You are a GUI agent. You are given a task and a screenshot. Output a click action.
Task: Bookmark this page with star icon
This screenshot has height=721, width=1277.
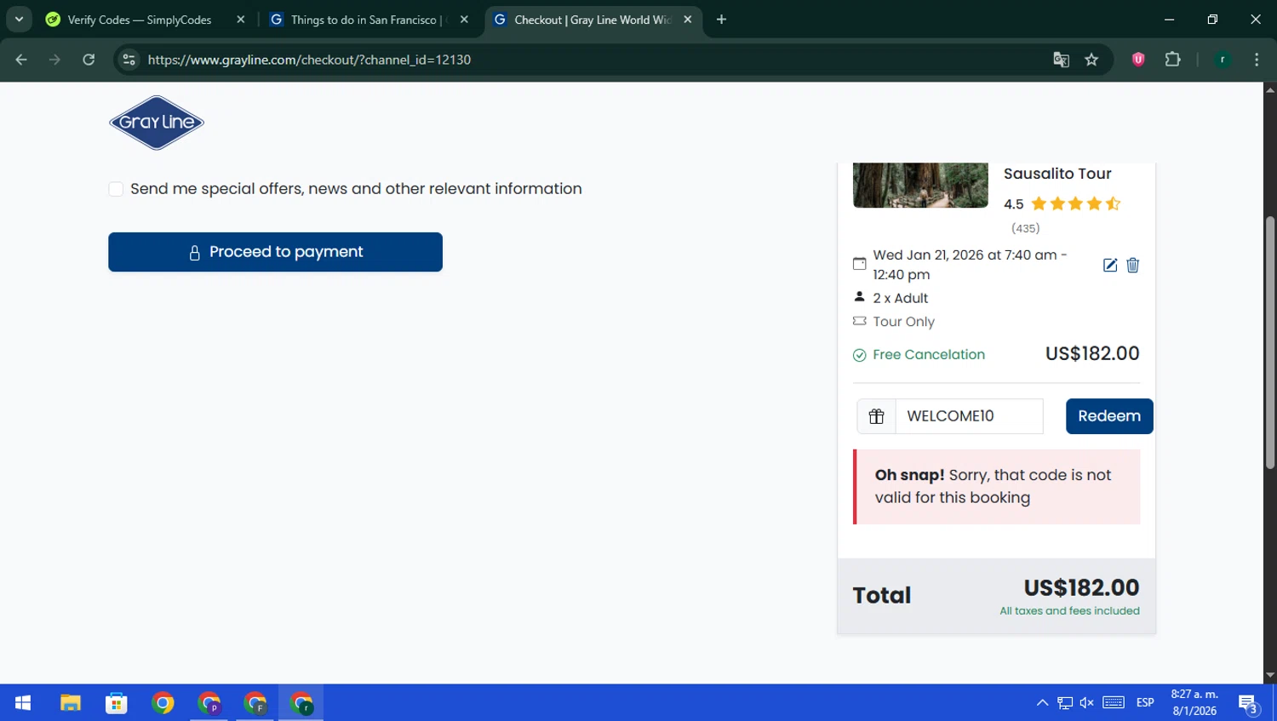1091,60
